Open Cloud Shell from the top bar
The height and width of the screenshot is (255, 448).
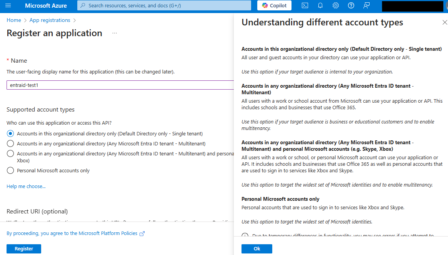coord(305,5)
